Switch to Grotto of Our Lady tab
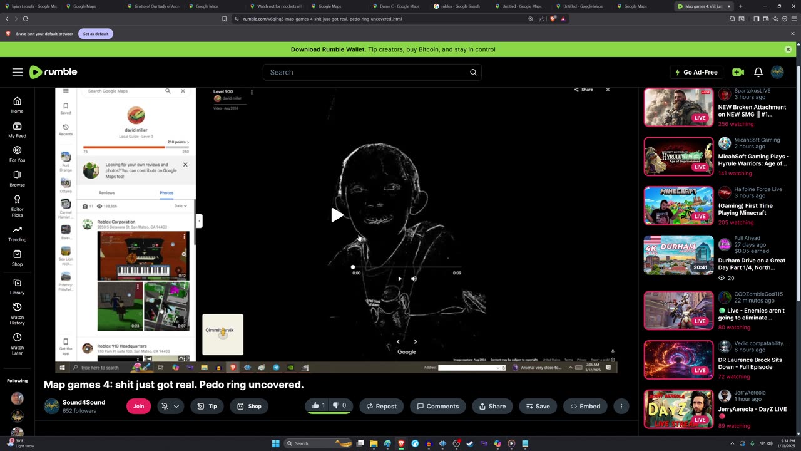The height and width of the screenshot is (451, 801). (153, 6)
